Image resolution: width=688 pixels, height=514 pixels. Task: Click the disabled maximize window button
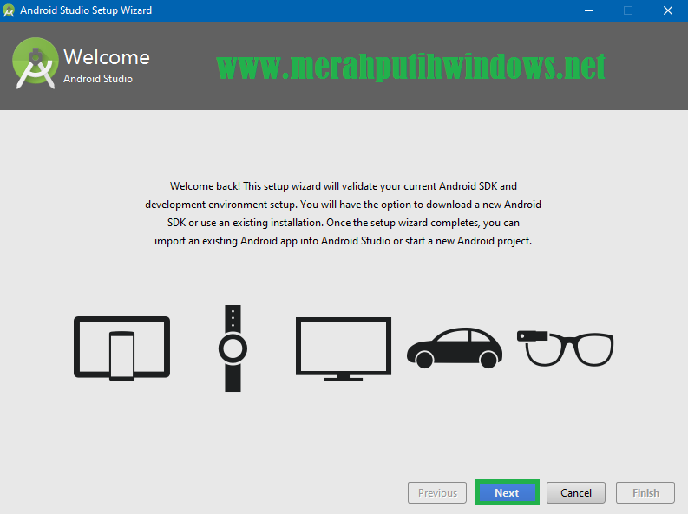(628, 10)
